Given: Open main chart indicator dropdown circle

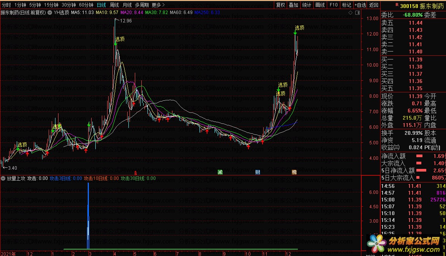Looking at the screenshot, I should point(50,12).
